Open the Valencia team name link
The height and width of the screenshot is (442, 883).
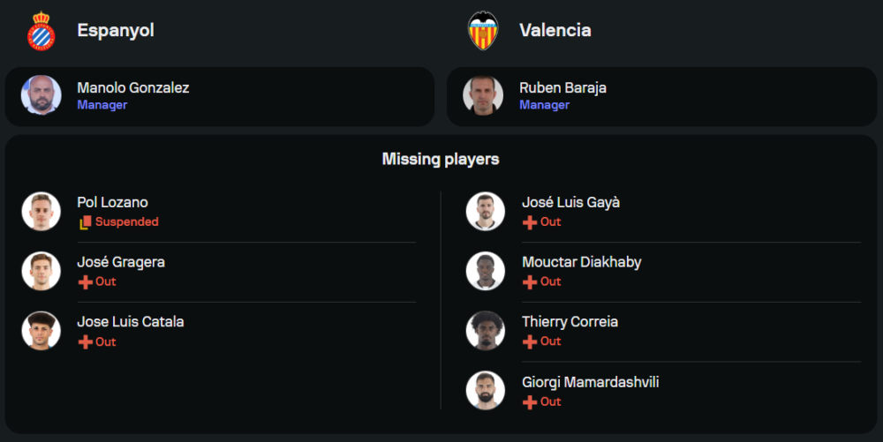click(x=555, y=30)
